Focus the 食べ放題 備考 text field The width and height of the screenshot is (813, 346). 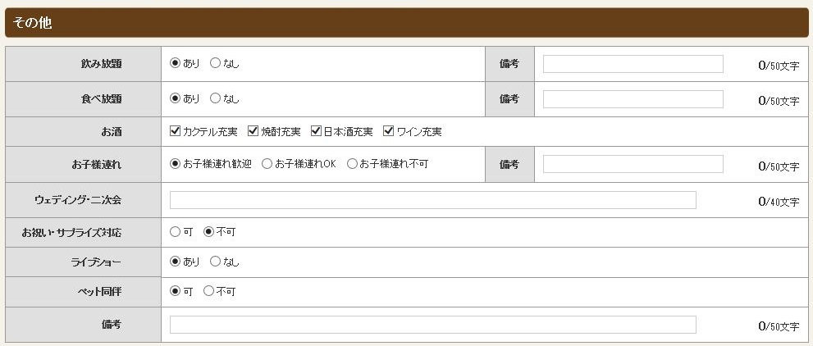[633, 99]
